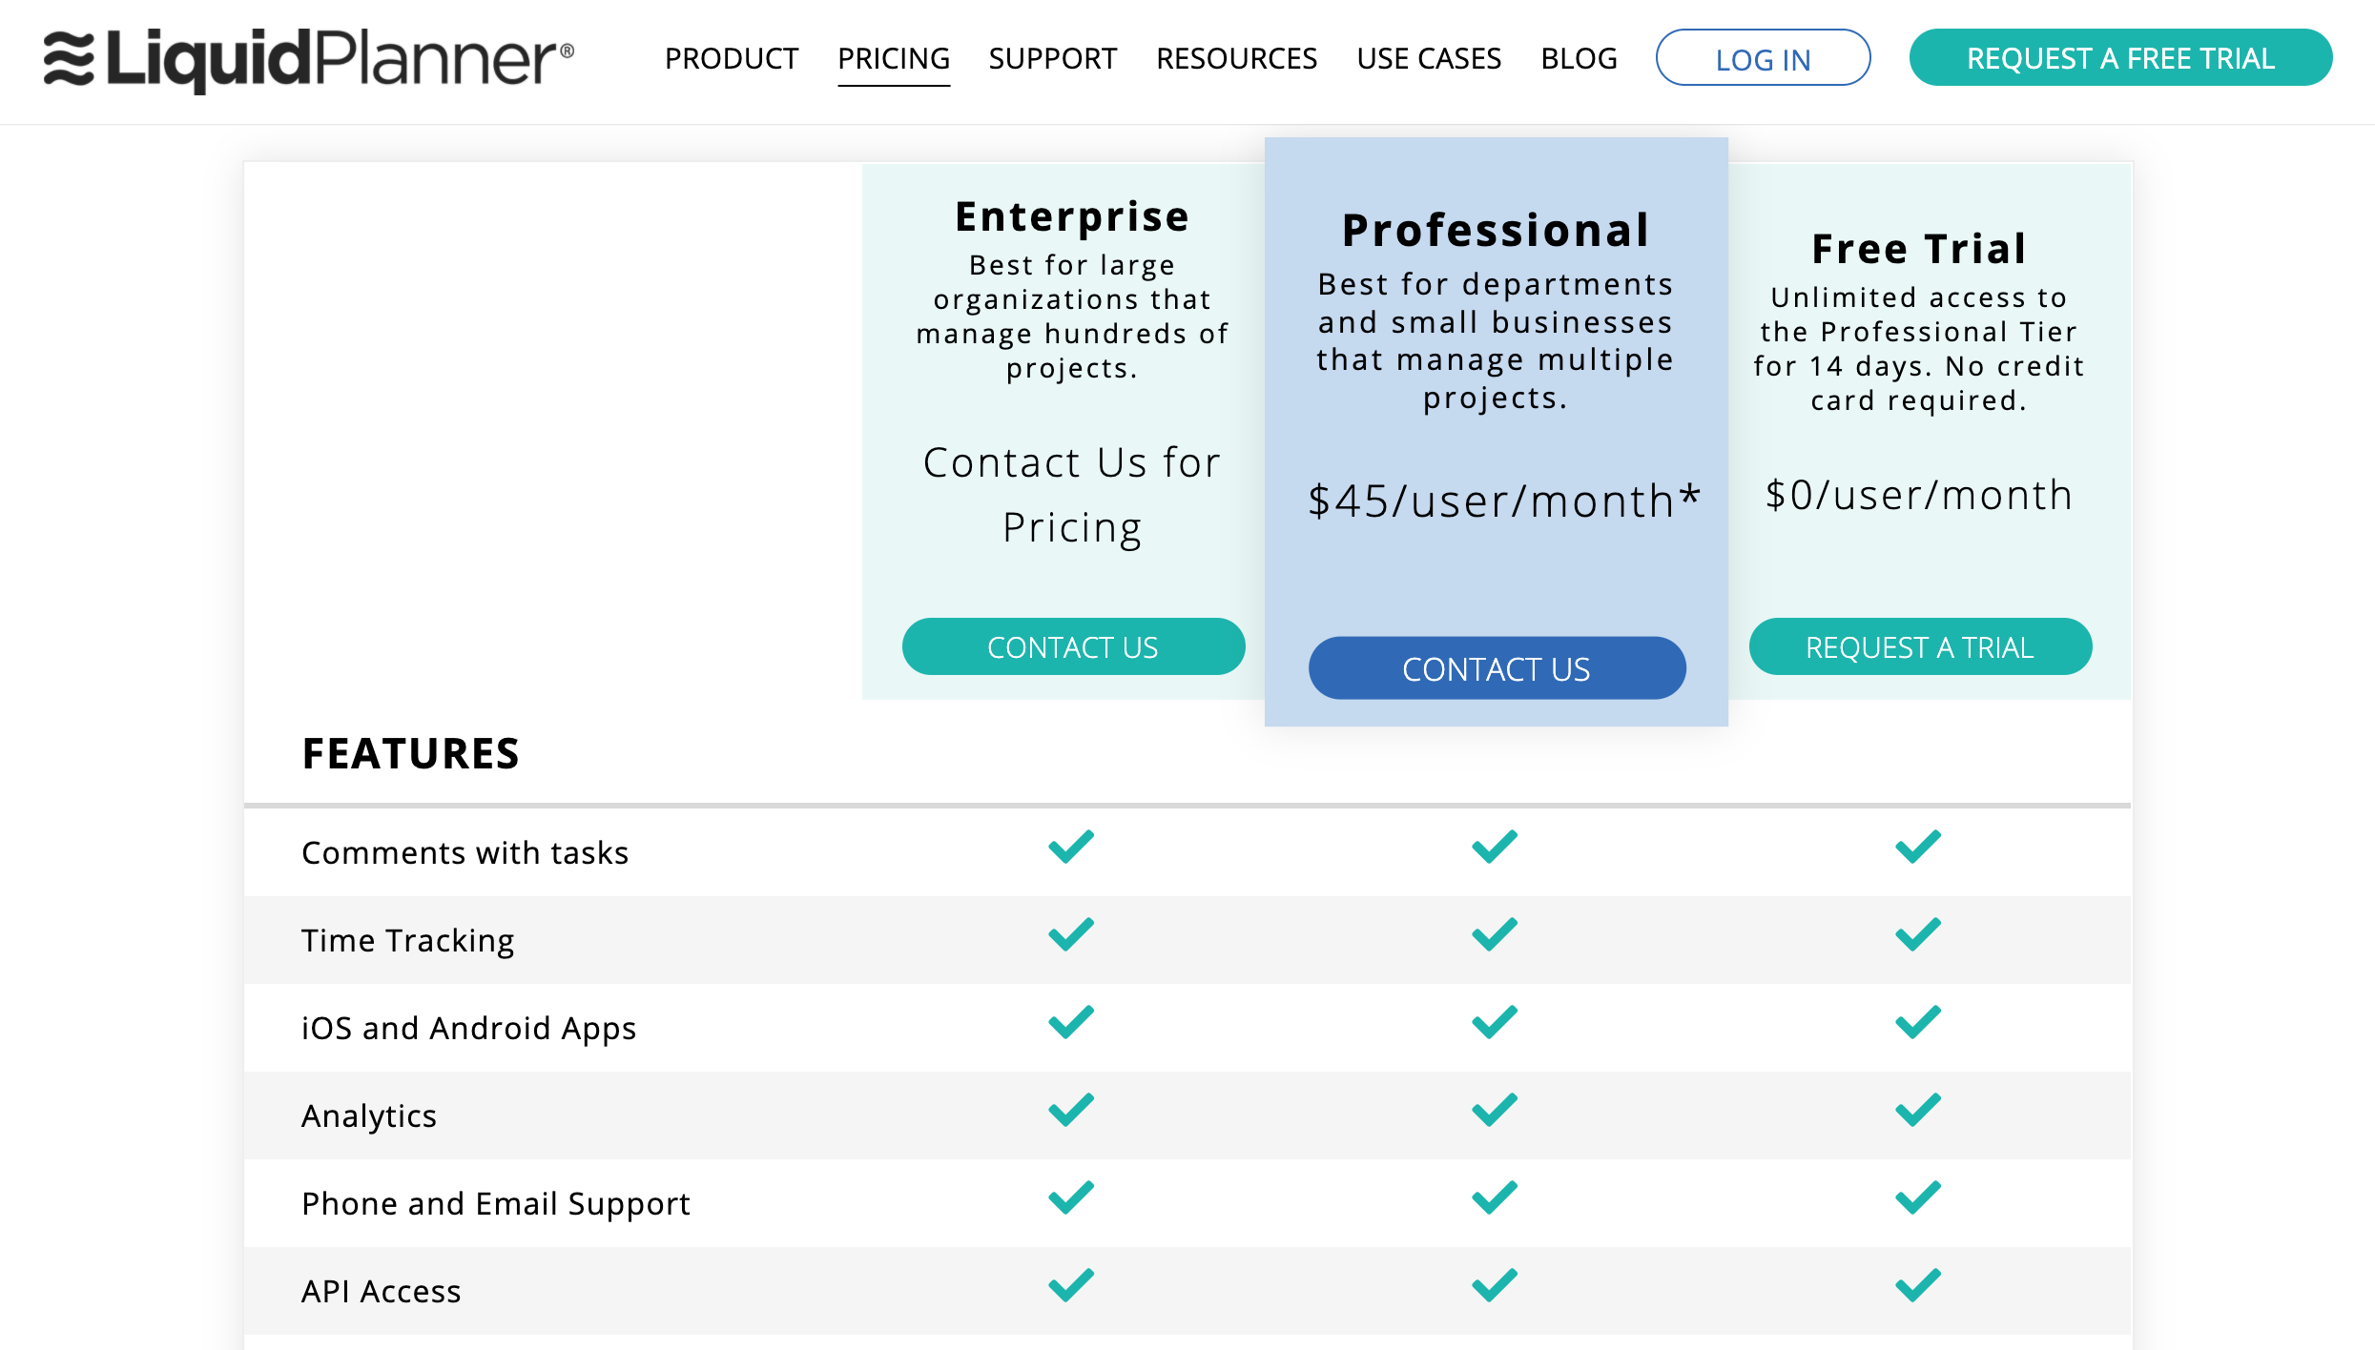
Task: Click Comments with tasks feature label
Action: coord(465,852)
